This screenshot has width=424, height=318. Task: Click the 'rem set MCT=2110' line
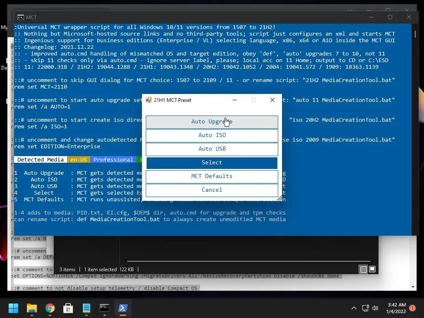point(41,87)
